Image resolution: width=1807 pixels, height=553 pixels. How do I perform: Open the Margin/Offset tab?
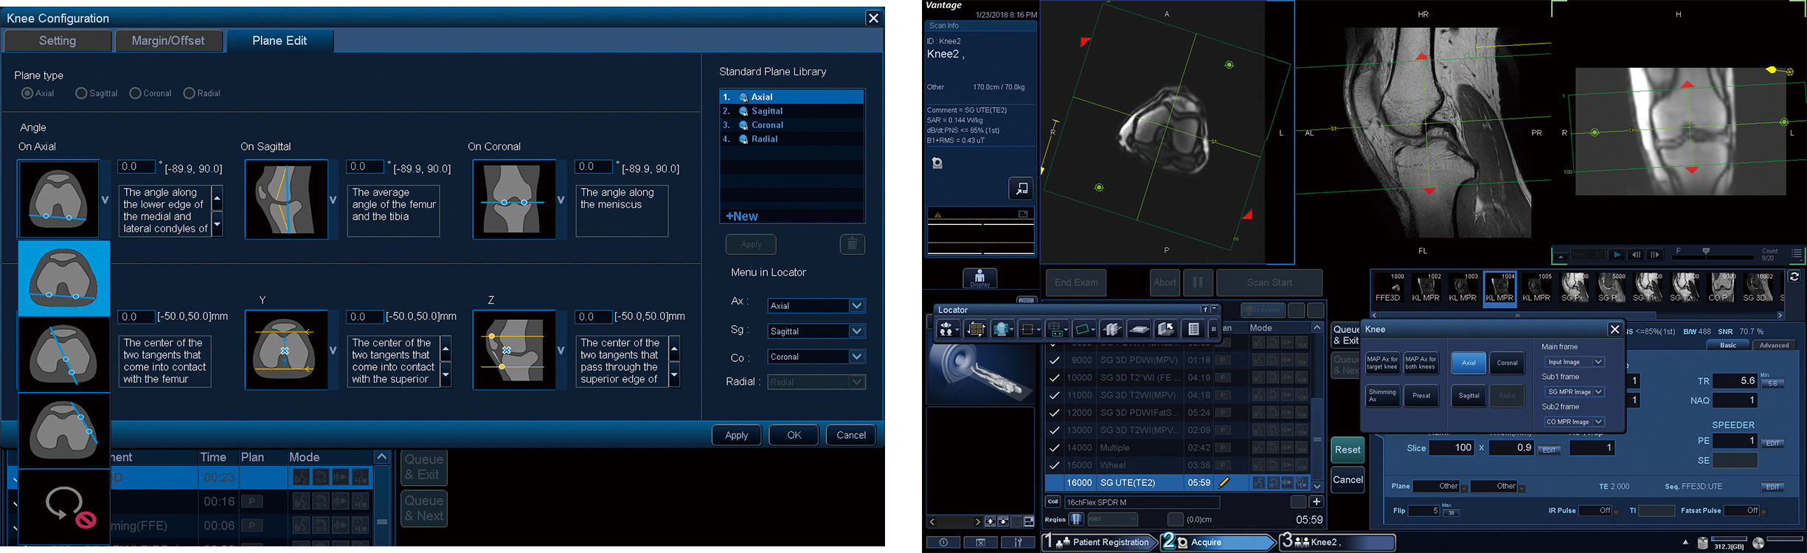pyautogui.click(x=168, y=41)
